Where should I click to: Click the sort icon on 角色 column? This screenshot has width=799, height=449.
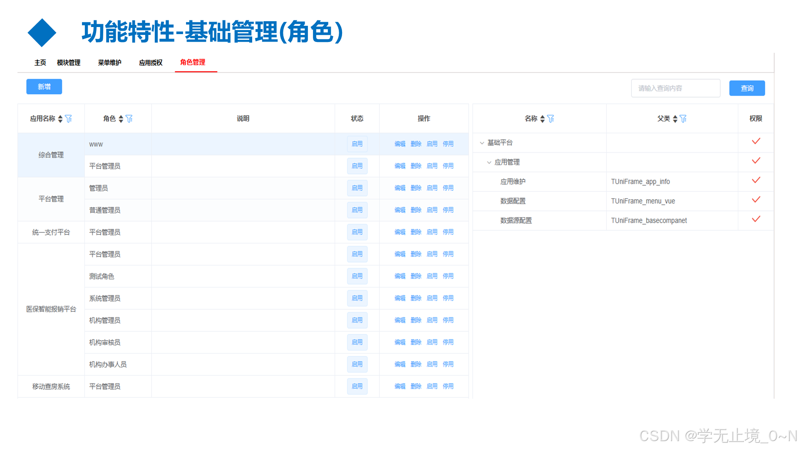point(121,118)
